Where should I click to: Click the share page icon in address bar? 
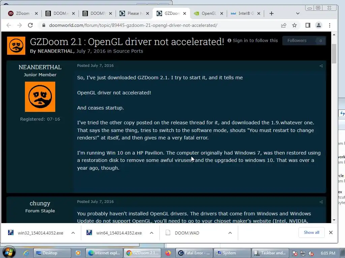[284, 25]
